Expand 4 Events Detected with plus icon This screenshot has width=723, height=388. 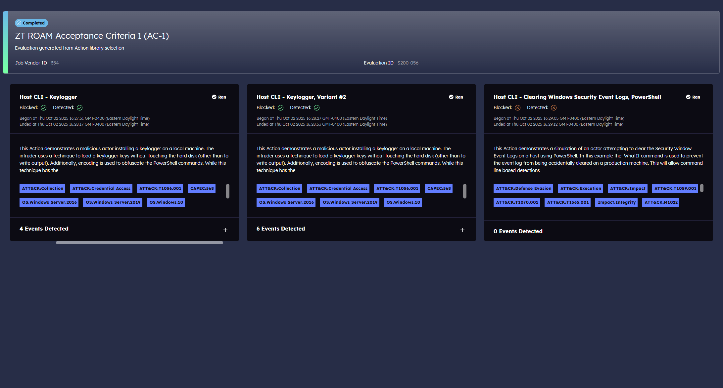[225, 230]
